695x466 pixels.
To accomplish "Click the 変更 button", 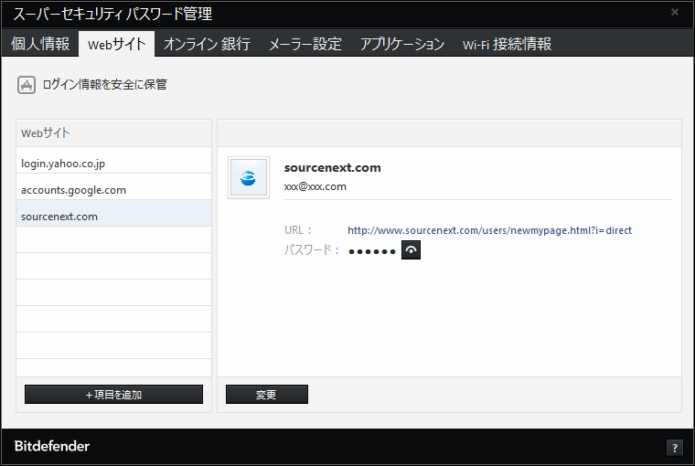I will pos(267,394).
